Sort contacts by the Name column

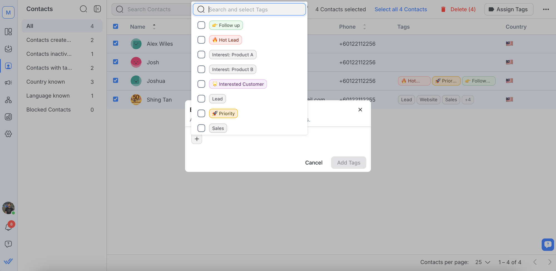coord(154,27)
